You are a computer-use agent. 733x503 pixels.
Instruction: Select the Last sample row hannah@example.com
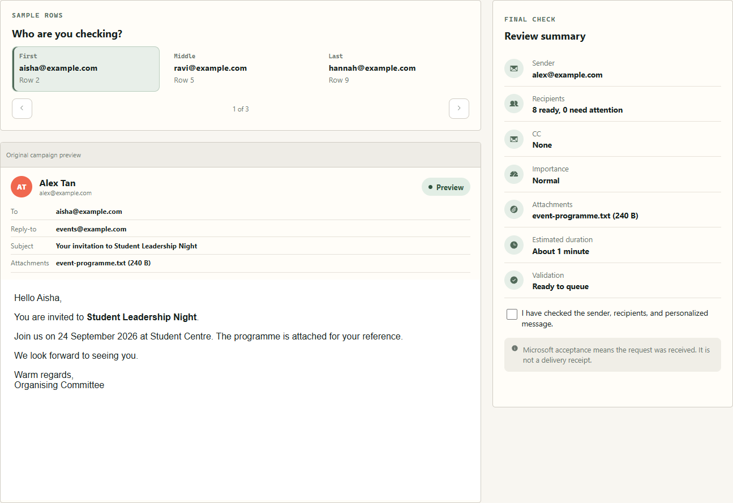[395, 69]
